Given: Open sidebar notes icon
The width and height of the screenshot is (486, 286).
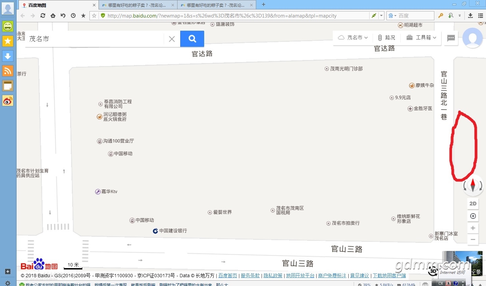Looking at the screenshot, I should coord(8,86).
